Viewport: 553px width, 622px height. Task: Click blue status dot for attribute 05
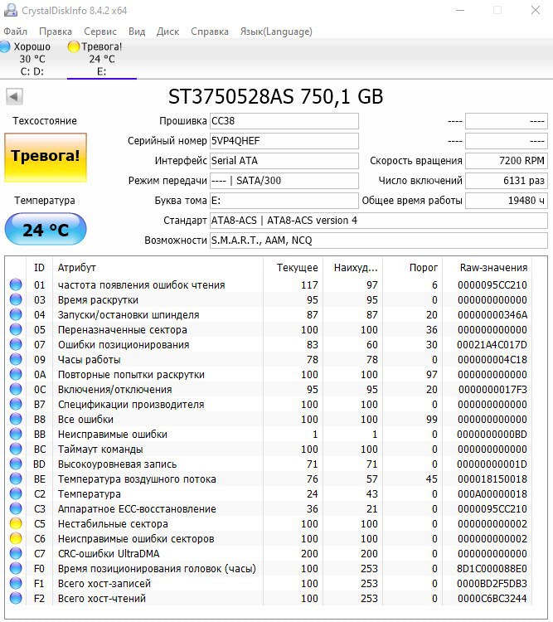point(16,329)
